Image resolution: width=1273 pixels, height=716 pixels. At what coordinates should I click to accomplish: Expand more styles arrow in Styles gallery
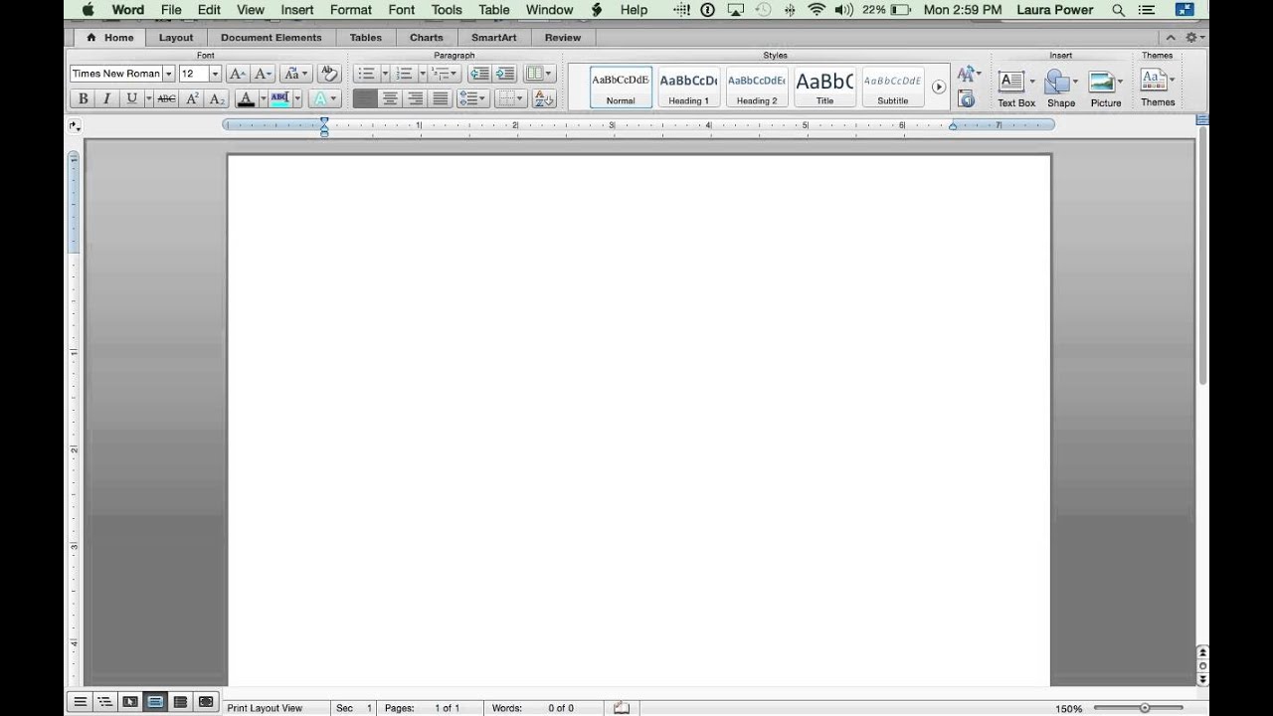coord(938,88)
